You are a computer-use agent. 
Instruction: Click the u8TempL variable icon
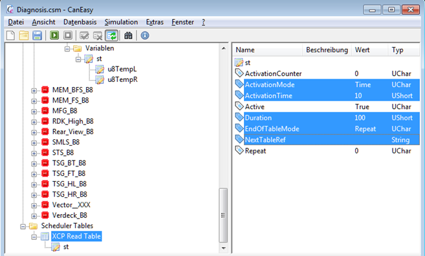(x=100, y=69)
